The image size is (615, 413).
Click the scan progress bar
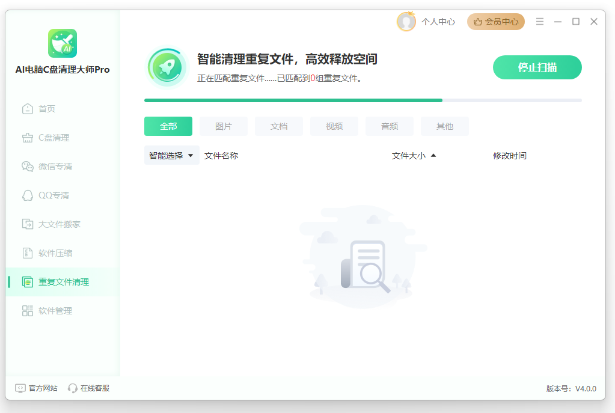pos(363,100)
